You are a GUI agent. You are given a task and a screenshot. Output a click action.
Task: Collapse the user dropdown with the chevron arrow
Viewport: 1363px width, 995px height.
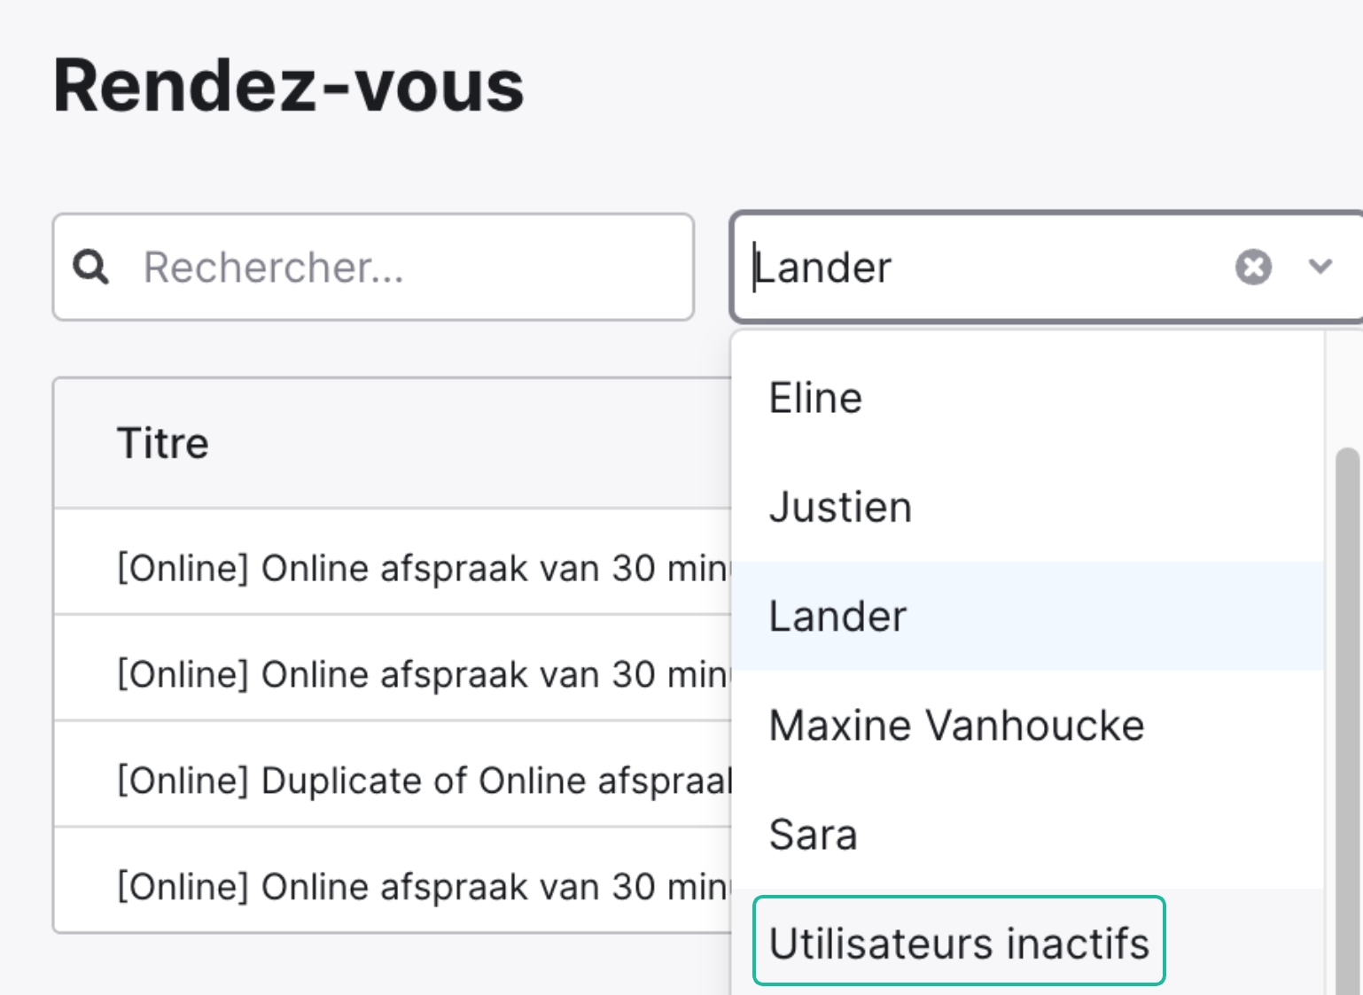click(x=1320, y=266)
